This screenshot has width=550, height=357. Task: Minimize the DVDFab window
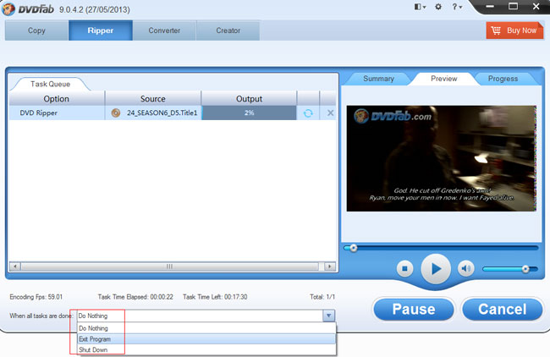click(x=490, y=6)
